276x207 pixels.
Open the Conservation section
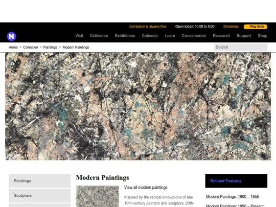tap(194, 36)
